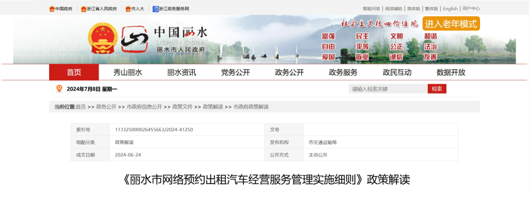The image size is (530, 197).
Task: Click the search keyword input field
Action: pyautogui.click(x=388, y=89)
